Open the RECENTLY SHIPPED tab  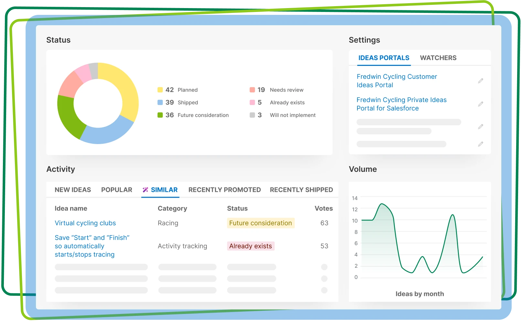(301, 190)
